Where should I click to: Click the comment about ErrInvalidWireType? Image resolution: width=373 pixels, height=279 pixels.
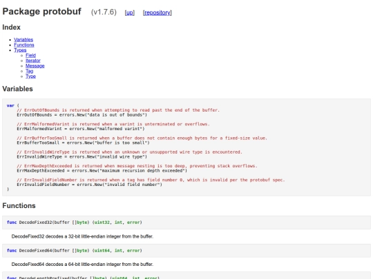(x=129, y=152)
